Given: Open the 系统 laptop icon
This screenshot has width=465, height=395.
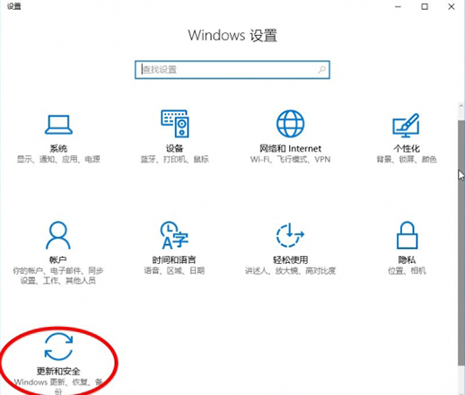Looking at the screenshot, I should [x=58, y=125].
